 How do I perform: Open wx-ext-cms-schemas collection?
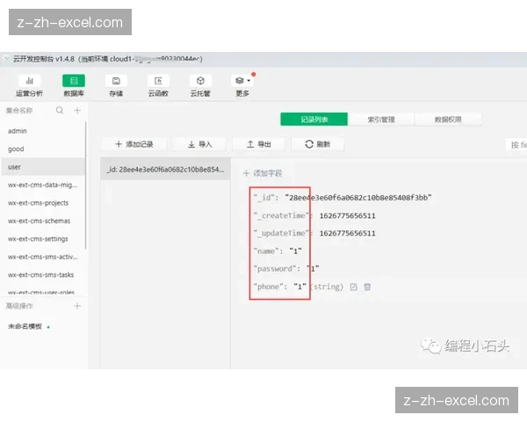[43, 221]
